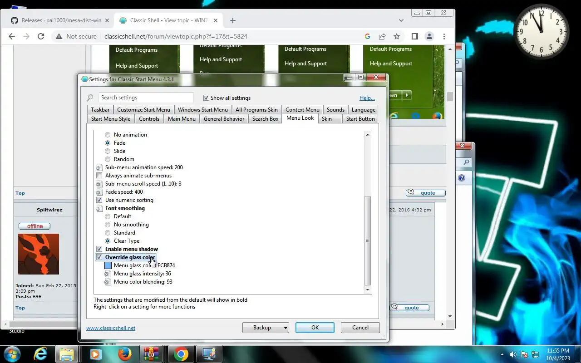
Task: Select Default font smoothing radio
Action: 108,216
